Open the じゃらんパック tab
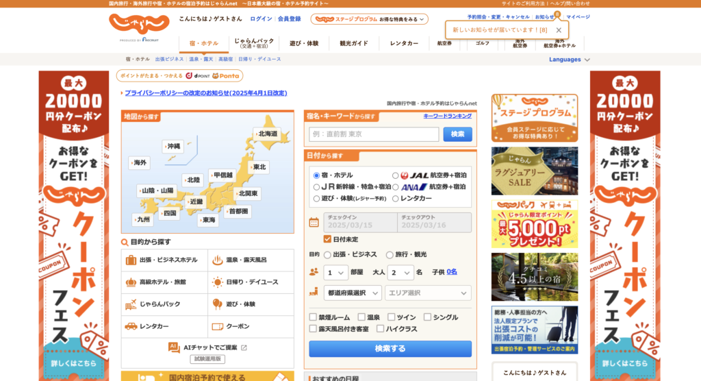Image resolution: width=701 pixels, height=381 pixels. pyautogui.click(x=253, y=43)
